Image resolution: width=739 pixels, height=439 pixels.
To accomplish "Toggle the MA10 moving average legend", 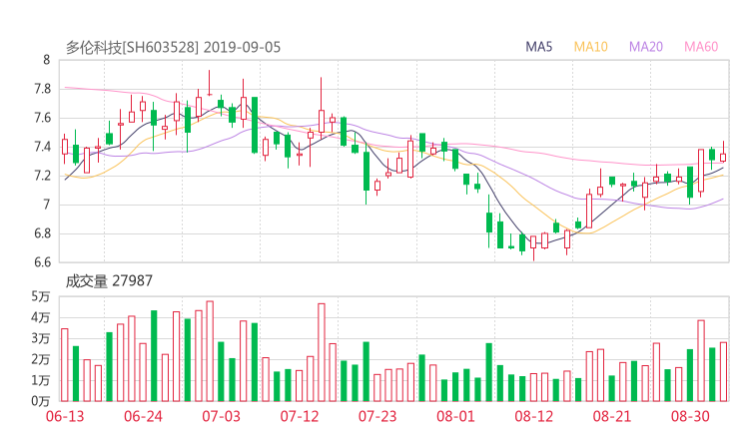I will pos(591,47).
